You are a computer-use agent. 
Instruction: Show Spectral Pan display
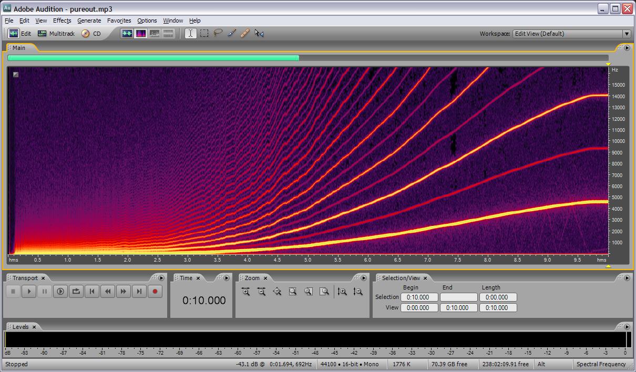154,34
